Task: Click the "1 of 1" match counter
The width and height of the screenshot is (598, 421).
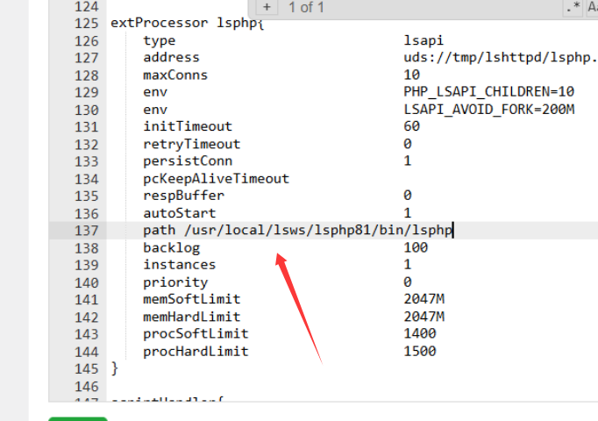Action: coord(306,8)
